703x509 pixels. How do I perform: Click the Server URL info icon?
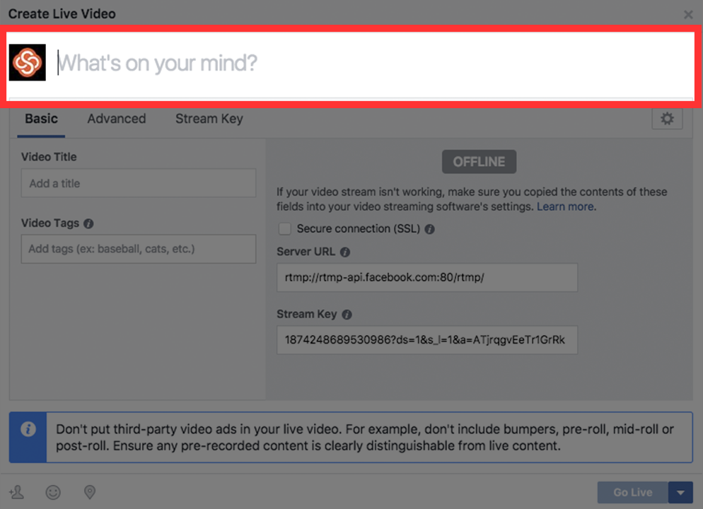point(344,252)
